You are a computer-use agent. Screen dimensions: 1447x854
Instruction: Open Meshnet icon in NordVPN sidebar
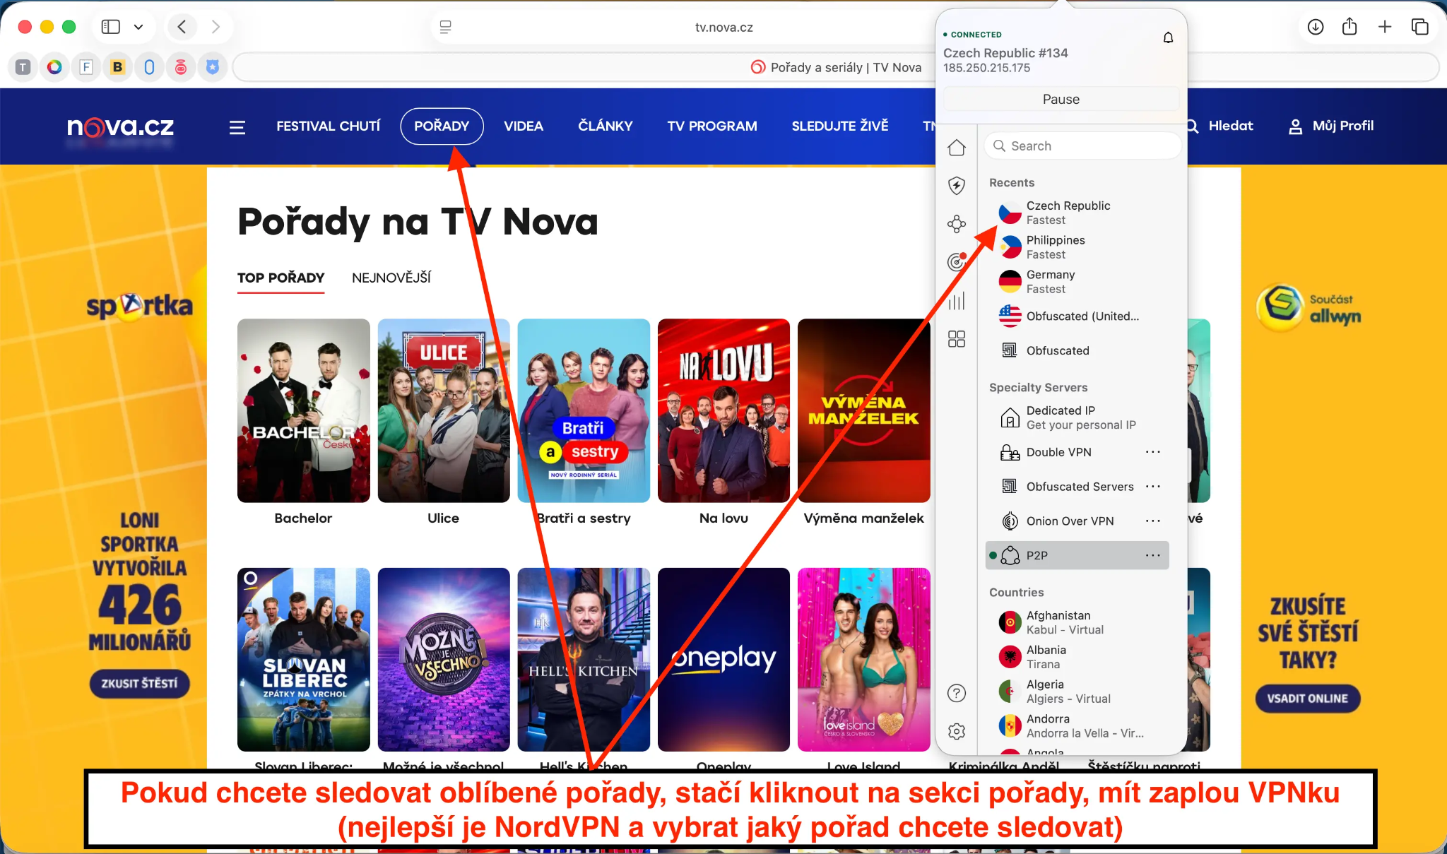click(x=957, y=223)
